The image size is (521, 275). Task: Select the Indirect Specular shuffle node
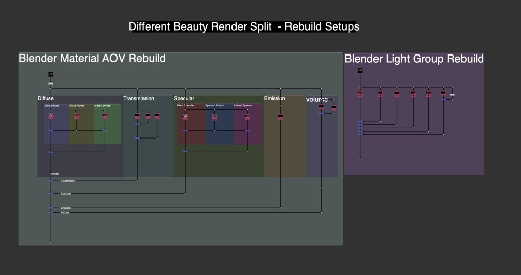tap(247, 117)
